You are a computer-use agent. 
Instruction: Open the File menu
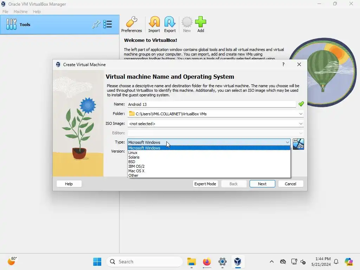[x=5, y=12]
